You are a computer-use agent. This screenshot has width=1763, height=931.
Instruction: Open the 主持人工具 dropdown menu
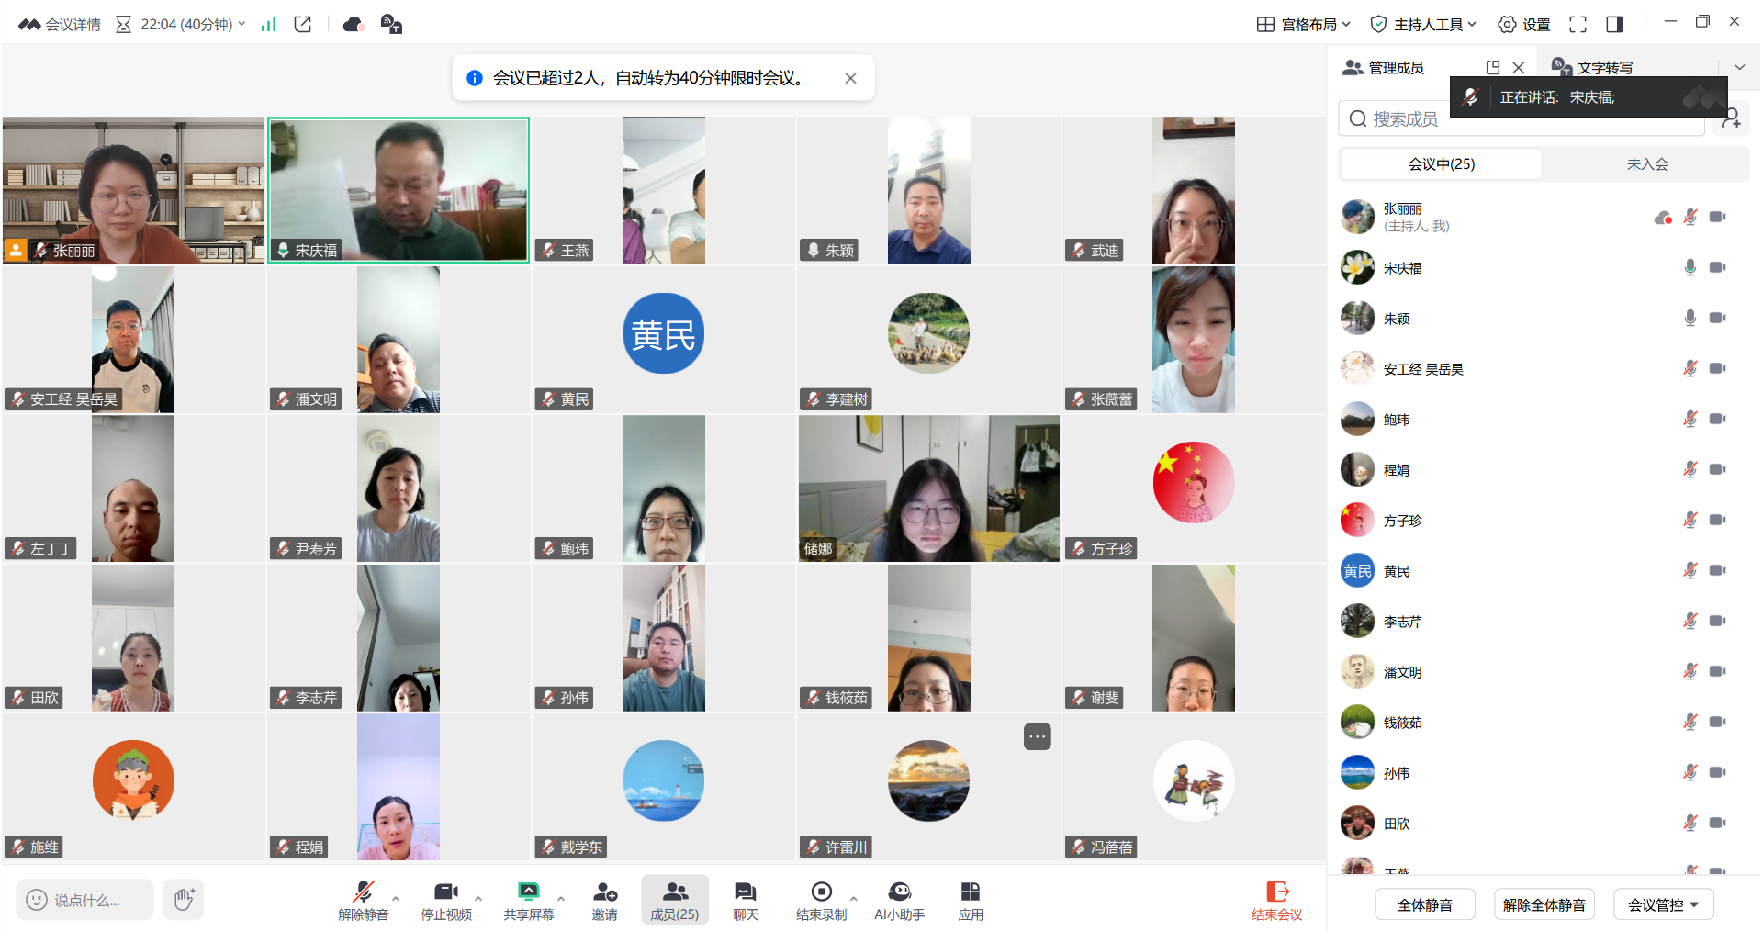click(x=1422, y=25)
